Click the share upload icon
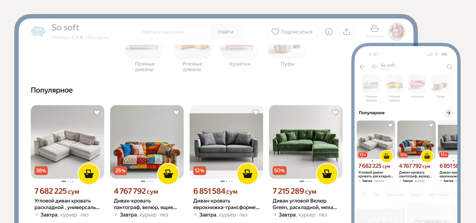 coord(347,32)
